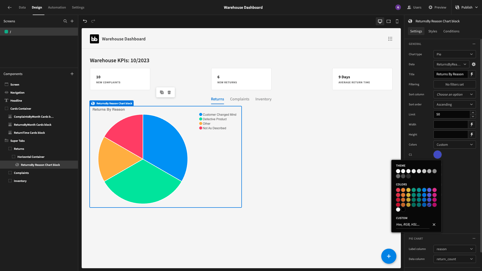Open the Label column dropdown
The image size is (482, 271).
[455, 249]
